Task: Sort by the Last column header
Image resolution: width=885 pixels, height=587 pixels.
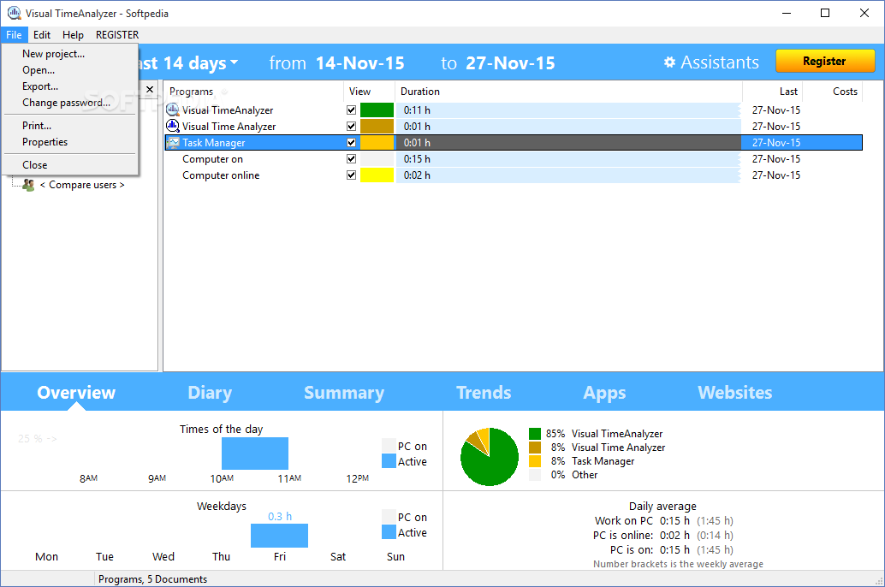Action: [773, 92]
